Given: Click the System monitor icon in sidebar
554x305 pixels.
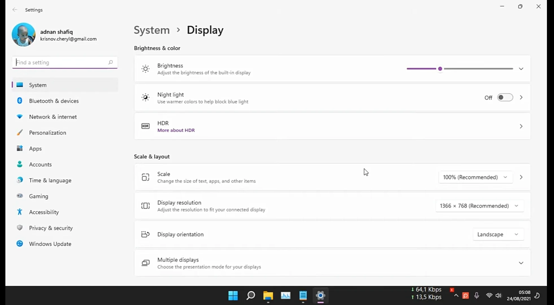Looking at the screenshot, I should click(19, 85).
